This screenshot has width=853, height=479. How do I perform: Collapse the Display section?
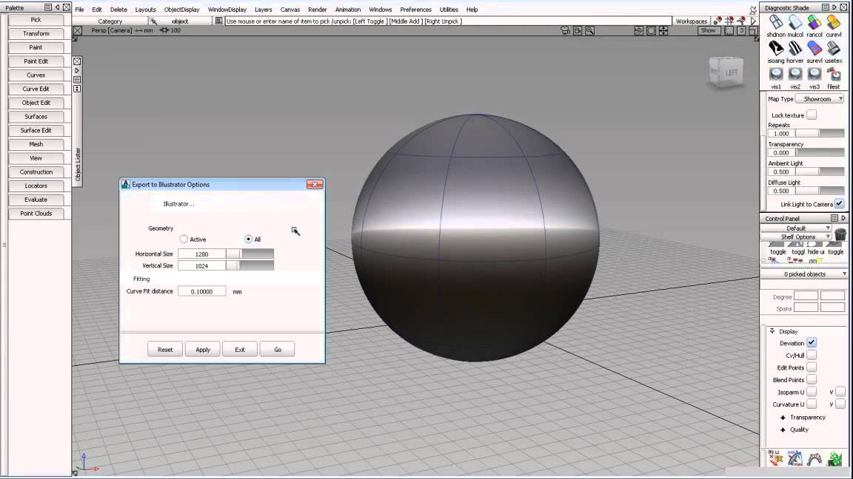(x=772, y=331)
